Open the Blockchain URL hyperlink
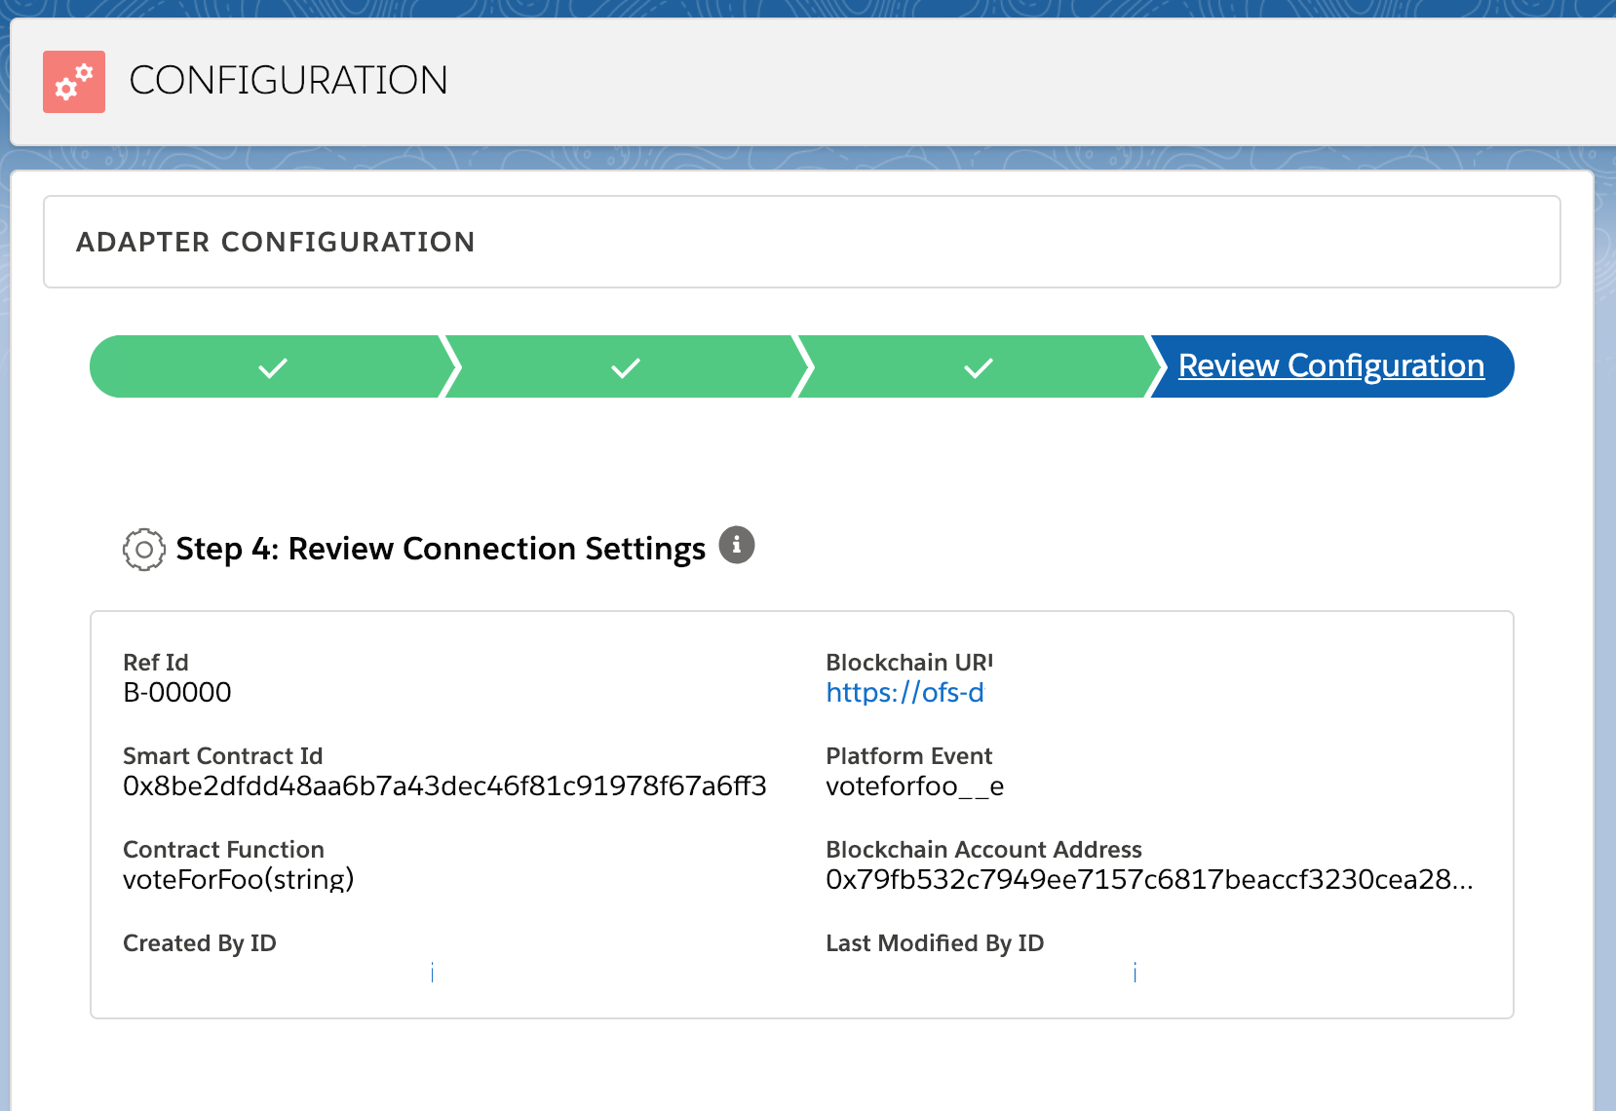Image resolution: width=1616 pixels, height=1111 pixels. click(x=904, y=693)
